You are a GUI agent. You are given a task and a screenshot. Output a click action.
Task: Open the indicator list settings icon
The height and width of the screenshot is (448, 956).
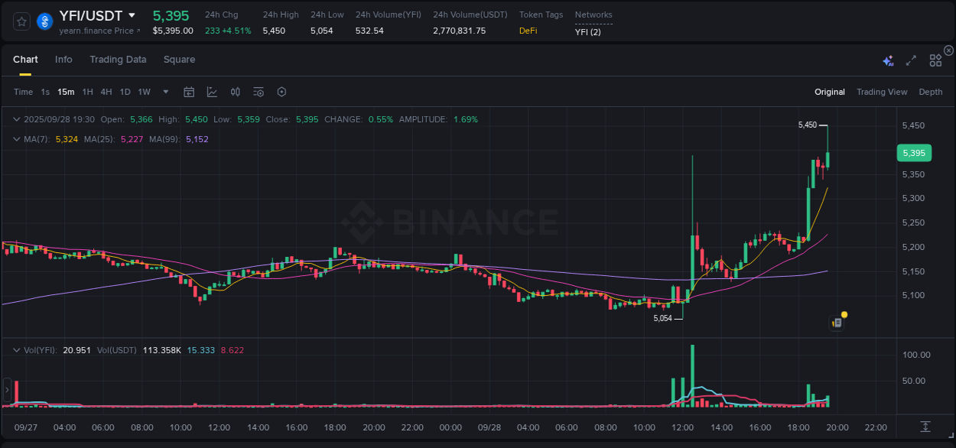258,91
